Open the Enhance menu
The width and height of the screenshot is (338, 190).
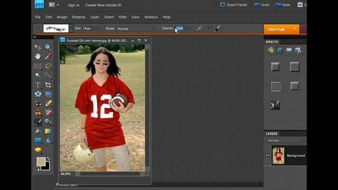79,17
